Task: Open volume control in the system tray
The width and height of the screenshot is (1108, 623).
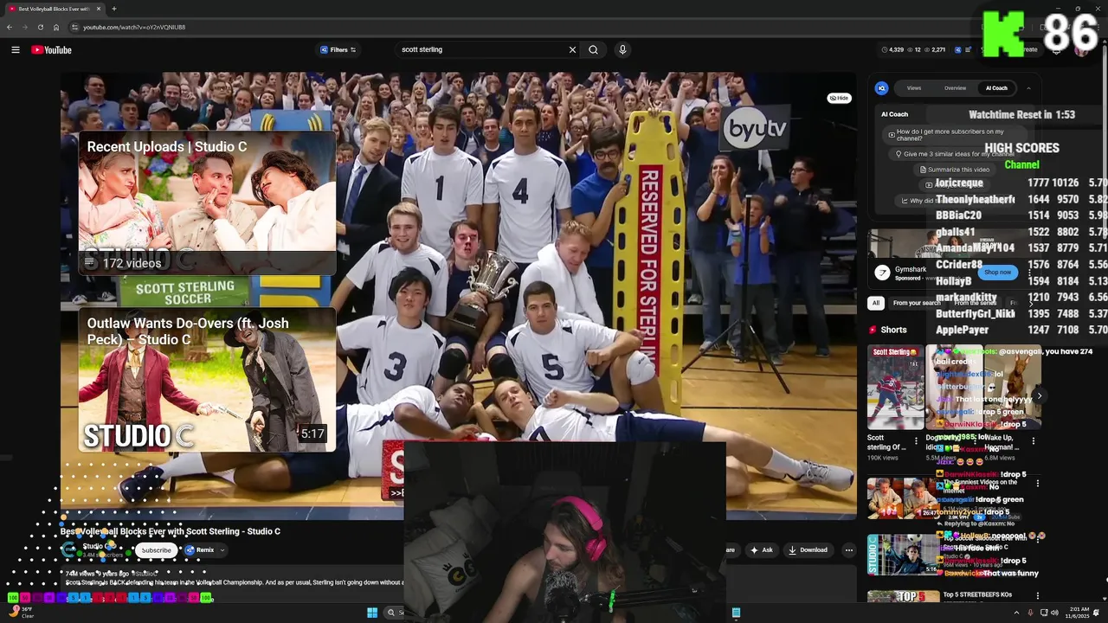Action: point(1053,613)
